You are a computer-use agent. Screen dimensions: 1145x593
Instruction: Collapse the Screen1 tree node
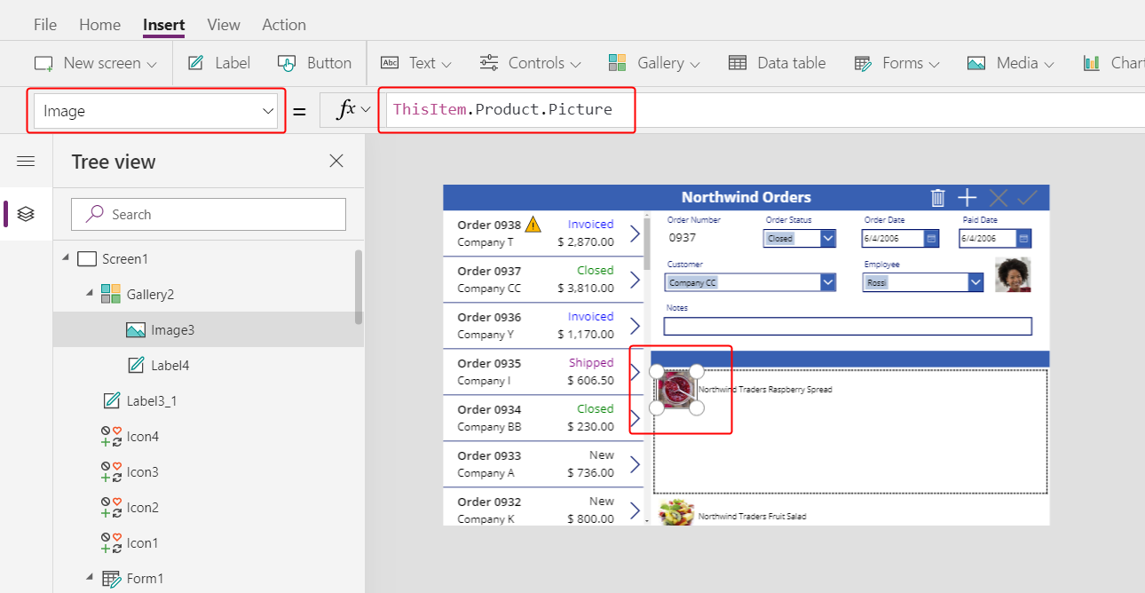pos(66,258)
